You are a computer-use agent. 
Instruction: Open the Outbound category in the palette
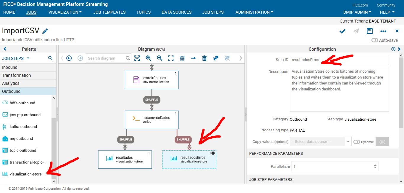point(11,91)
